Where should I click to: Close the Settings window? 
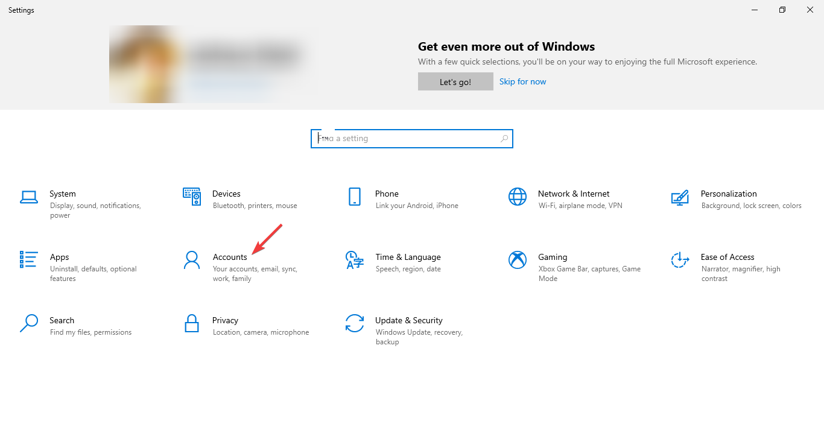coord(810,10)
